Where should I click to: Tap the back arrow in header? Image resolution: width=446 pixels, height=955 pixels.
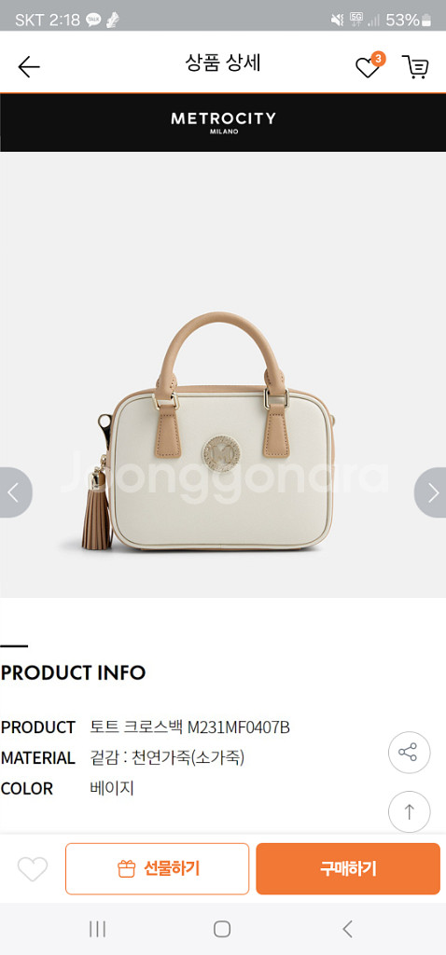point(29,67)
